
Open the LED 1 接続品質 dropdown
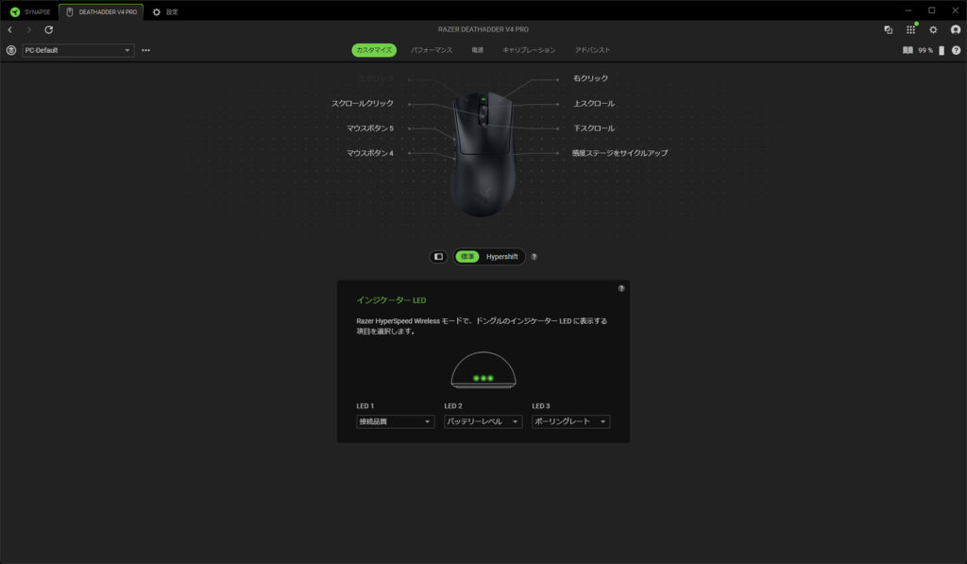coord(395,422)
